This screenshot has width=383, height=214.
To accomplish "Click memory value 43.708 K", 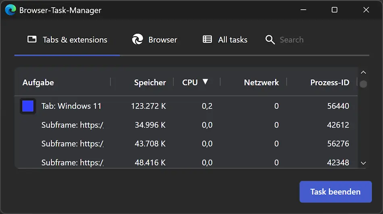I will coord(150,143).
